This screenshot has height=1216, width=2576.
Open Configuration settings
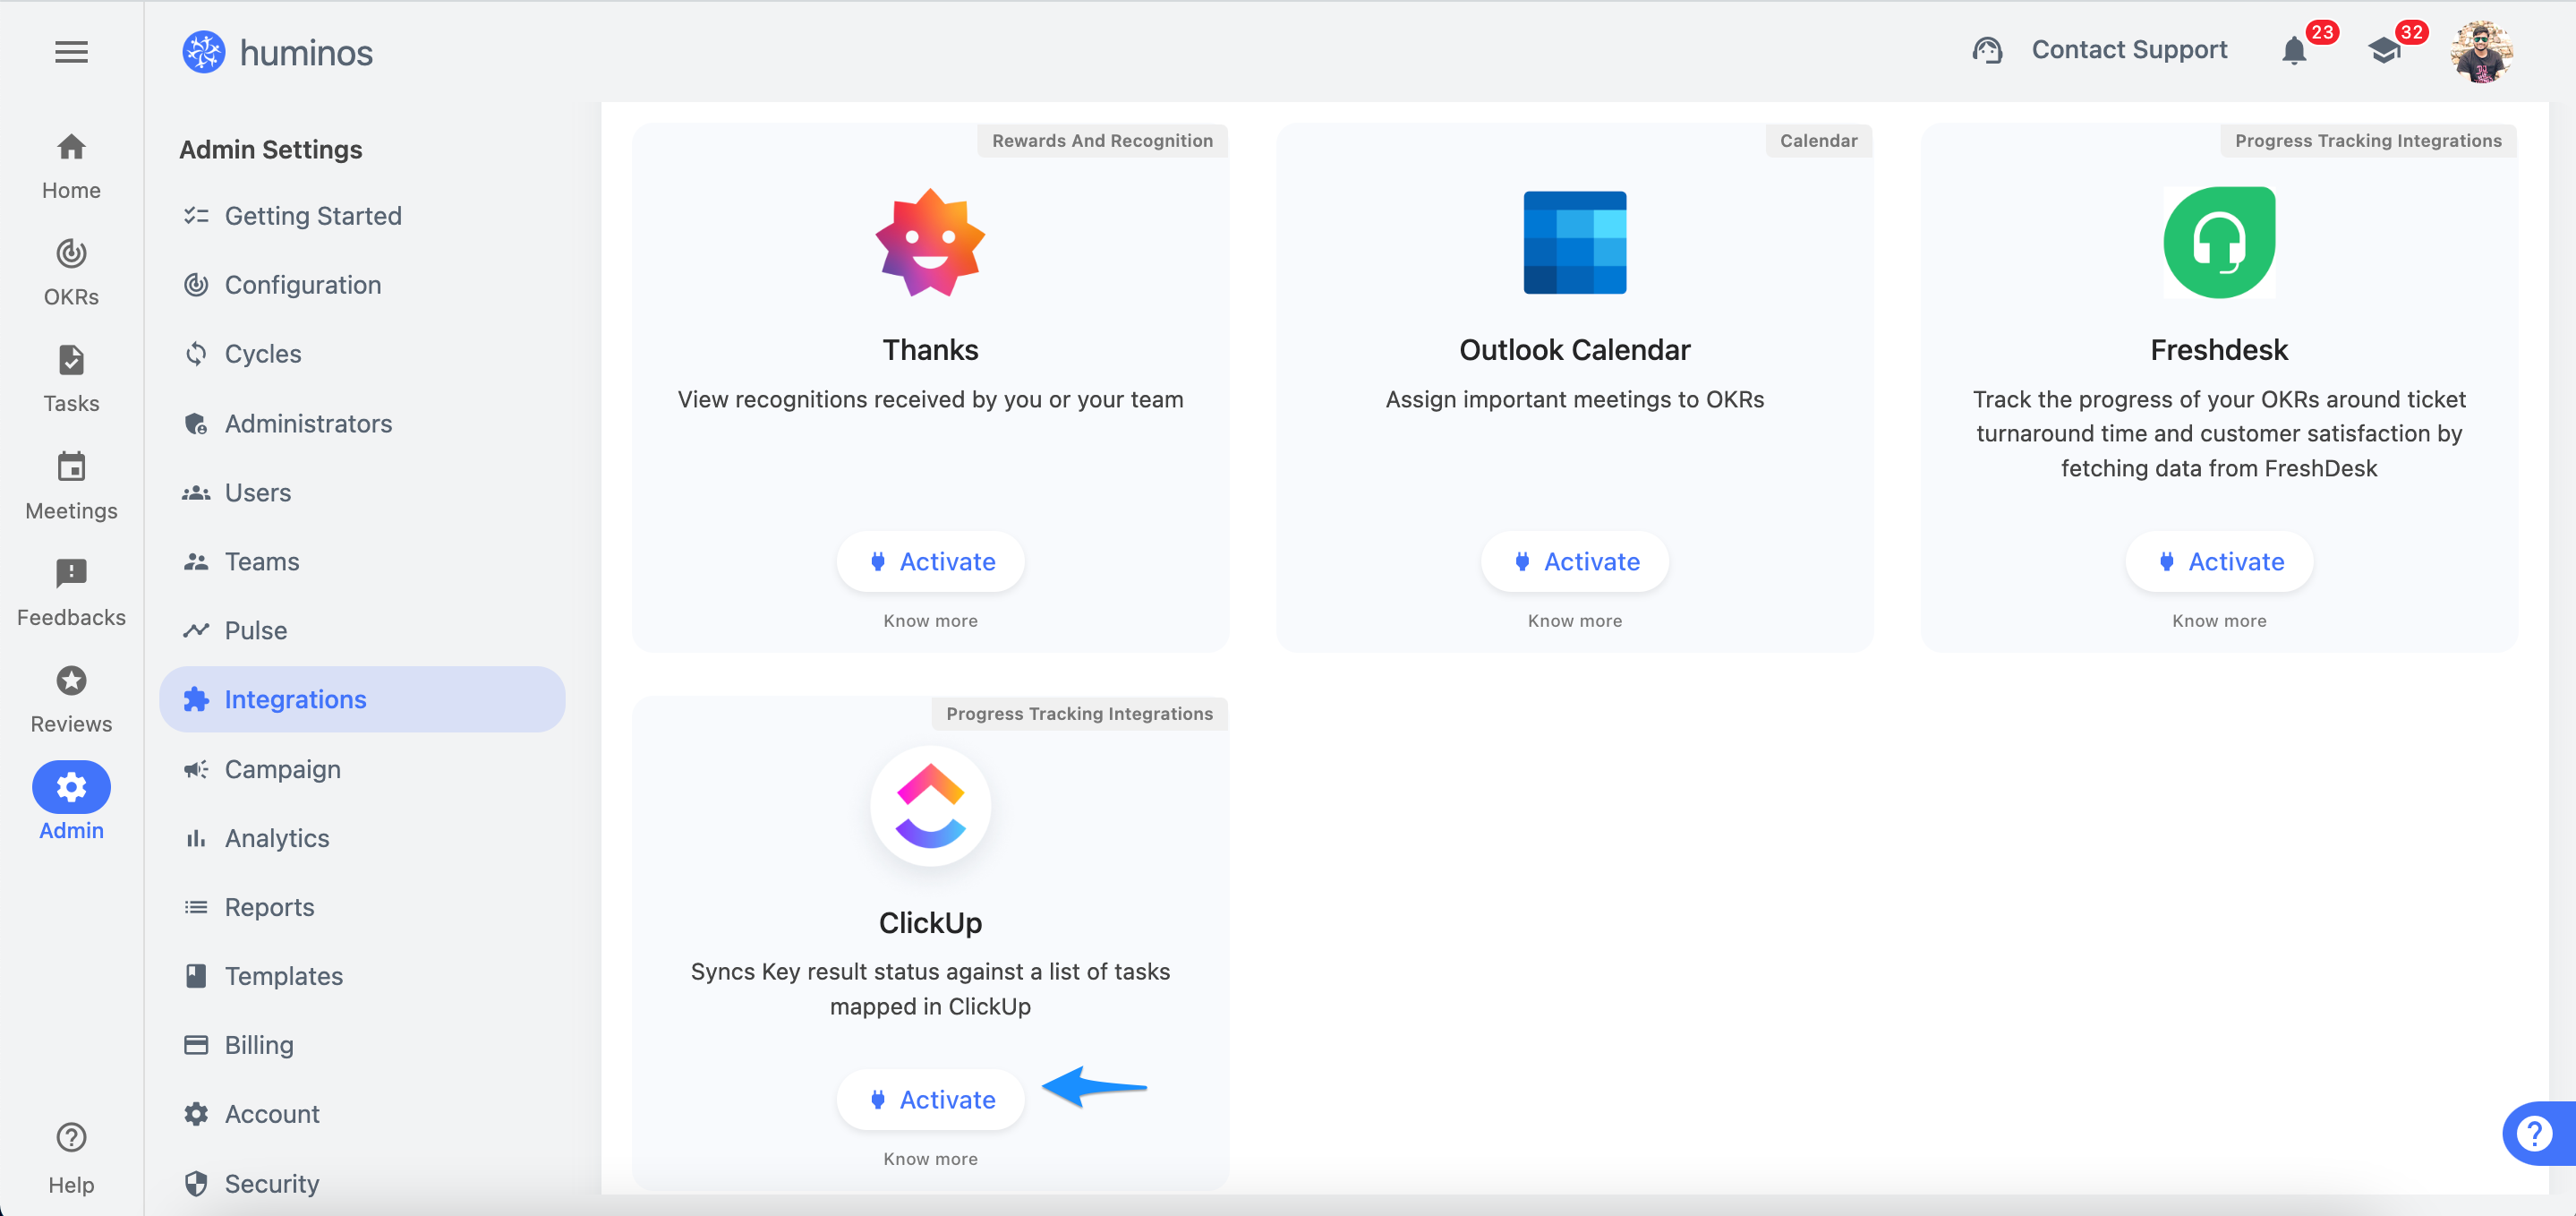click(362, 286)
